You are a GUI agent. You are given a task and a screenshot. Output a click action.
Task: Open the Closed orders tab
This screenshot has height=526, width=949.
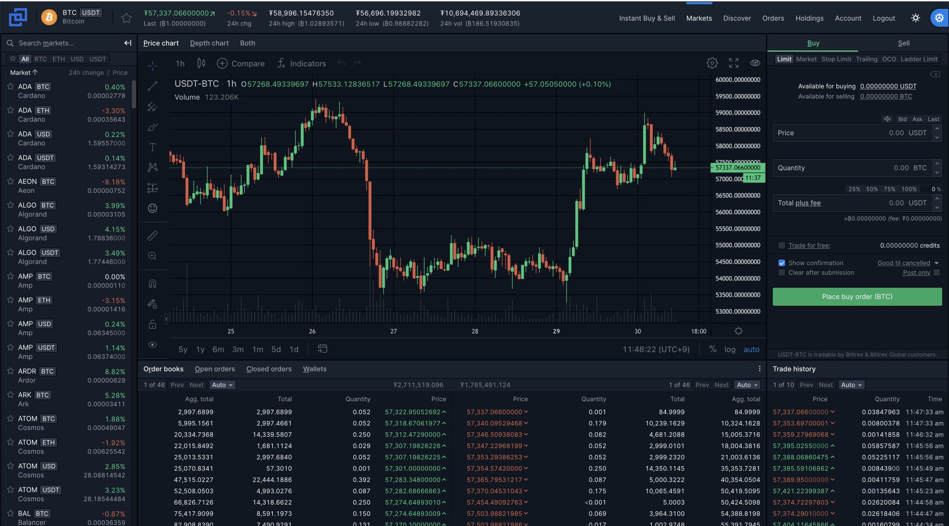[x=269, y=369]
